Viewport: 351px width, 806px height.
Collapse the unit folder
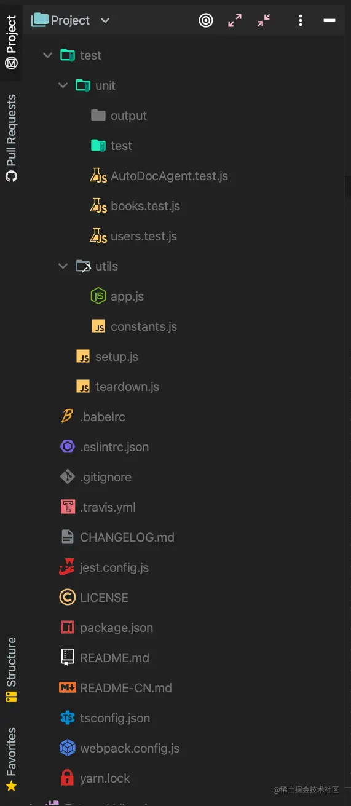coord(63,85)
